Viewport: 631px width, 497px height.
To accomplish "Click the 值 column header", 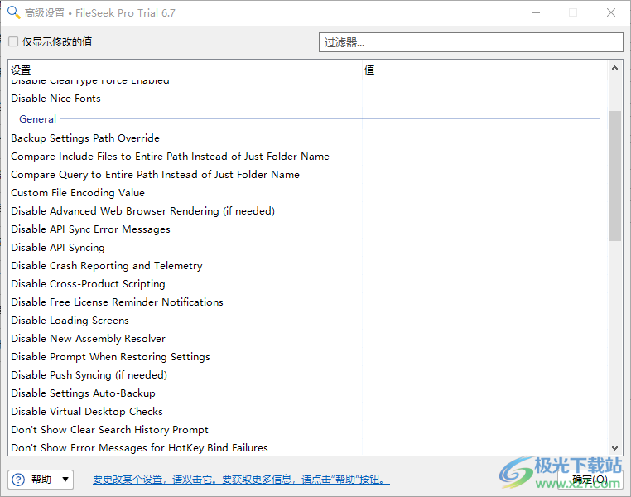I will [x=485, y=70].
